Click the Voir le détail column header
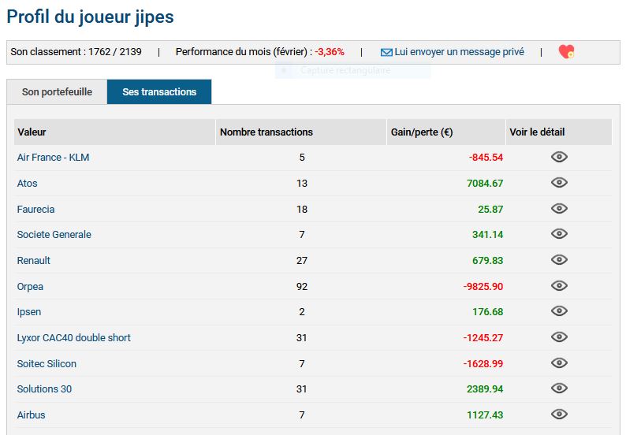This screenshot has width=626, height=435. 558,132
